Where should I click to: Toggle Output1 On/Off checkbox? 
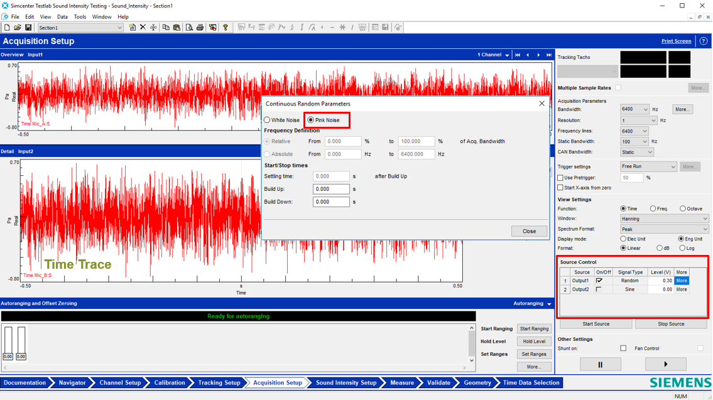[599, 281]
